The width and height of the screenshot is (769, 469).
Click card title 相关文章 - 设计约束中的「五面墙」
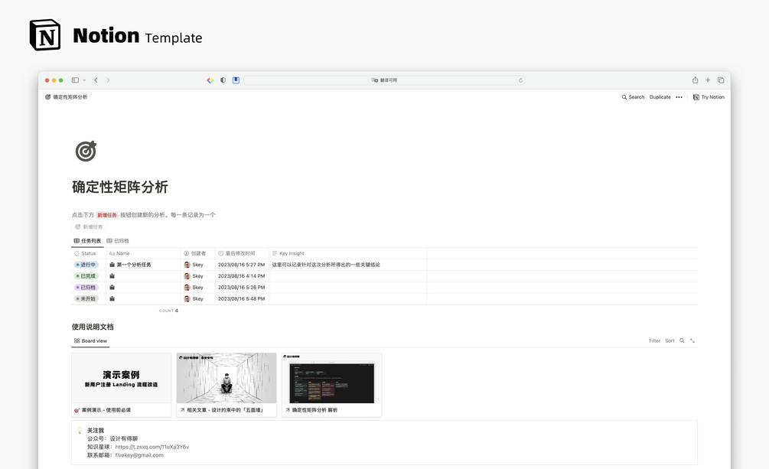[225, 410]
